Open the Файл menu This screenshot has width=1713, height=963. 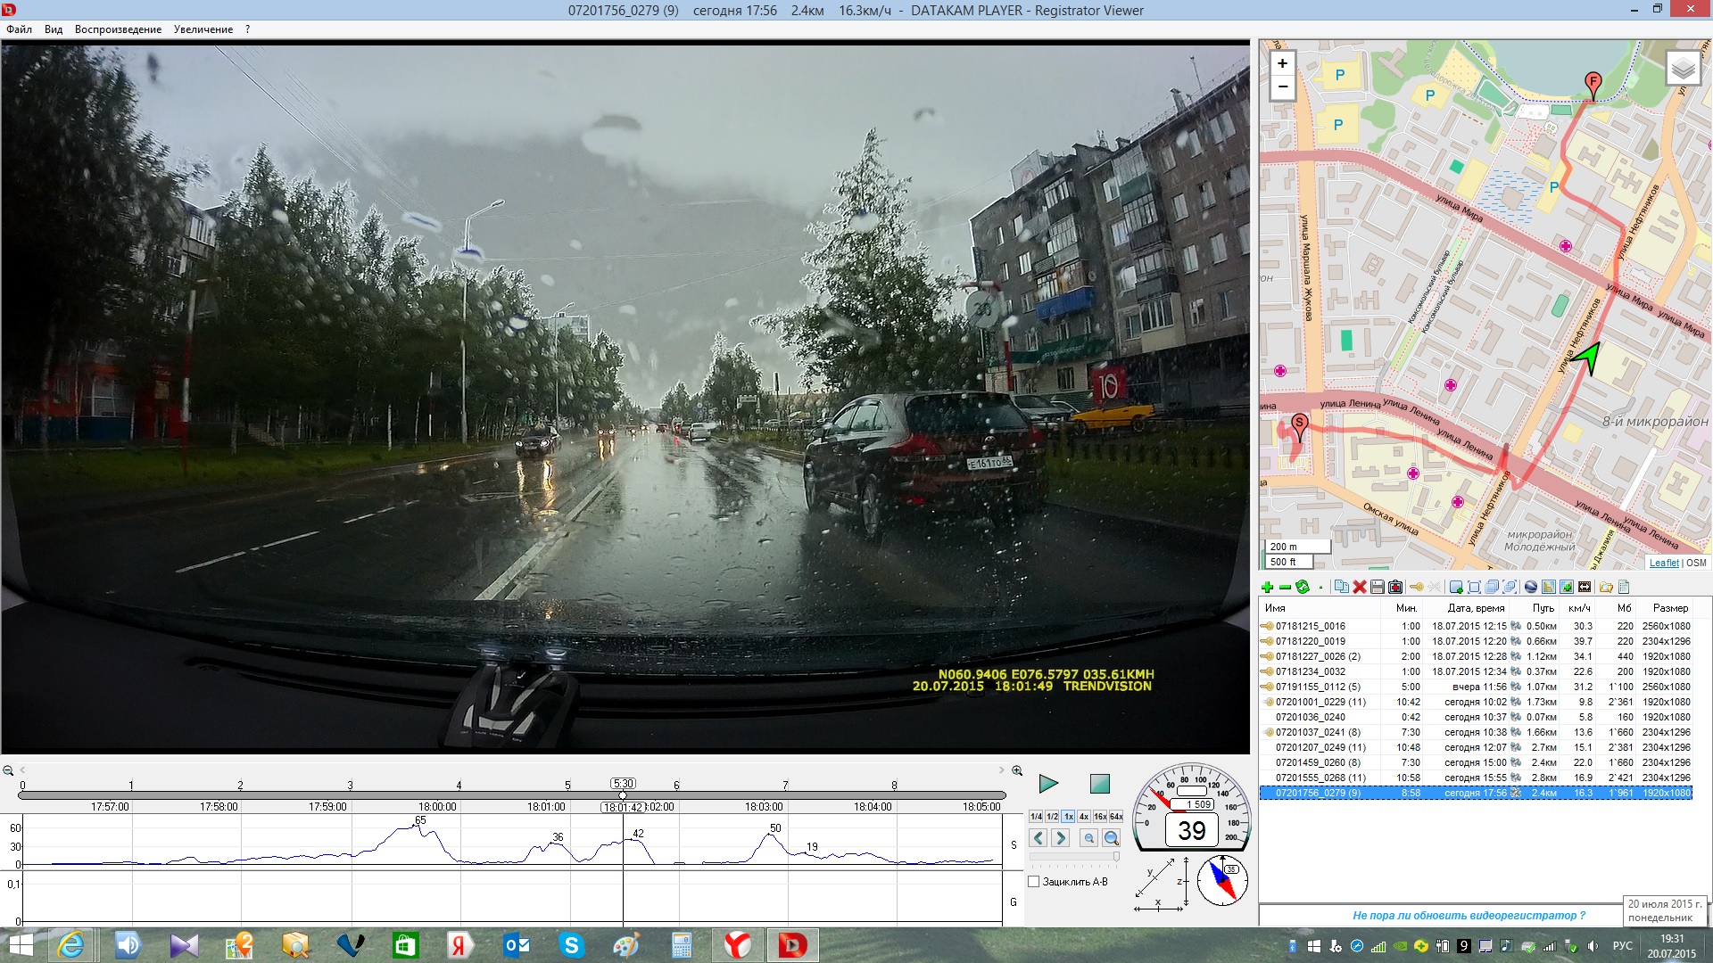[x=19, y=29]
